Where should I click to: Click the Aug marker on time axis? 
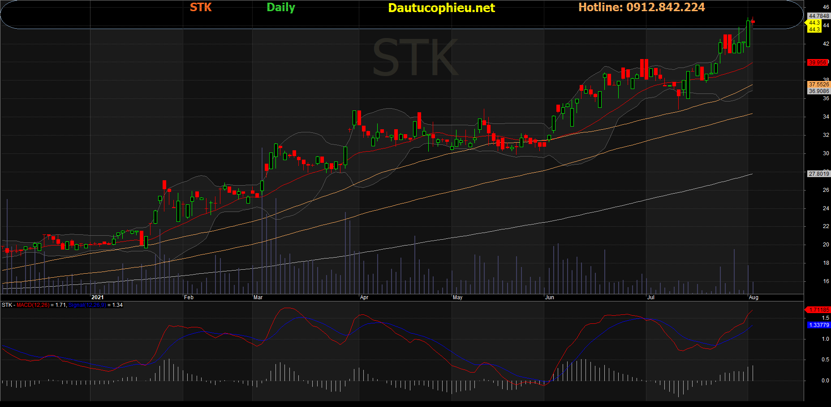point(753,297)
